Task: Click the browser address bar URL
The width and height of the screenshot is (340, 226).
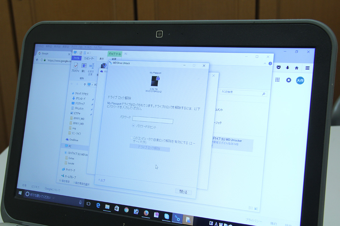Action: click(60, 60)
